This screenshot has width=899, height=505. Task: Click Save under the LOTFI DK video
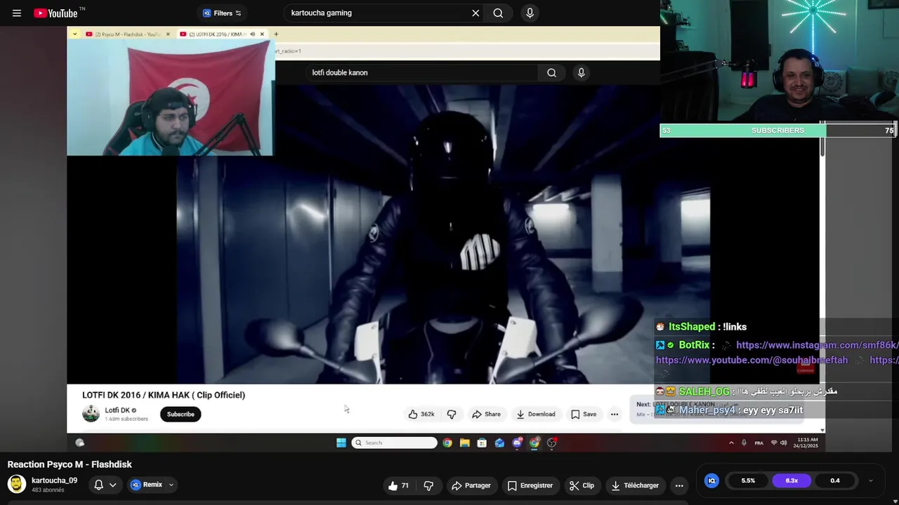click(x=584, y=414)
